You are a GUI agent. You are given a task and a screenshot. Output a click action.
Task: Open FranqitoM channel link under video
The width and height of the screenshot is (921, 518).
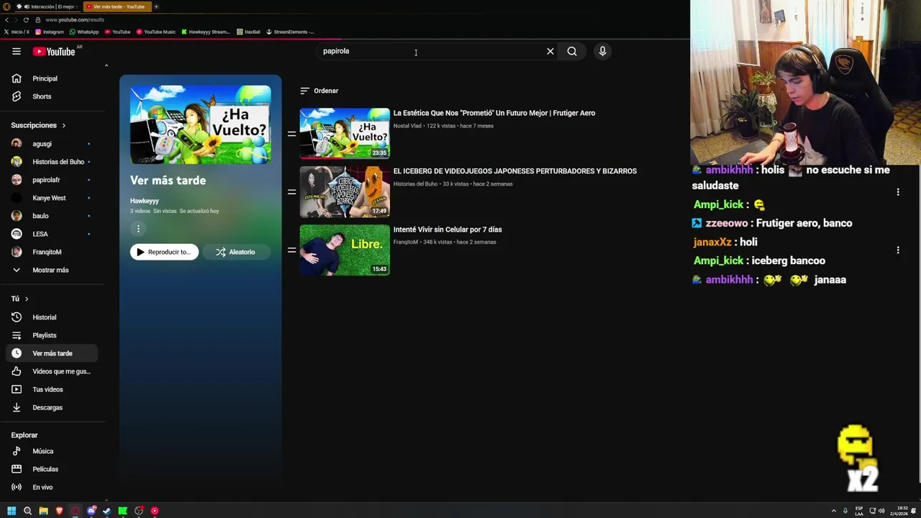(406, 242)
